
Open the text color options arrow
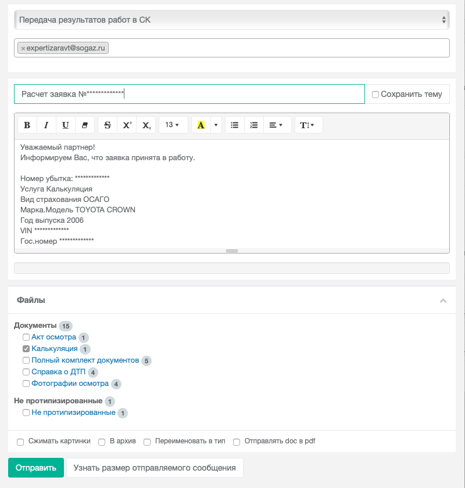(x=216, y=125)
